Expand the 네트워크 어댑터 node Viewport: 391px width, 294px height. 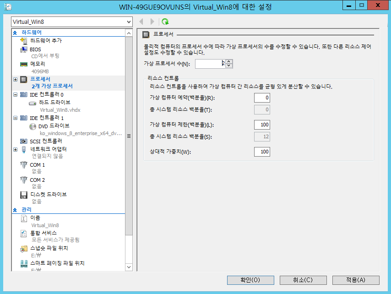(16, 149)
